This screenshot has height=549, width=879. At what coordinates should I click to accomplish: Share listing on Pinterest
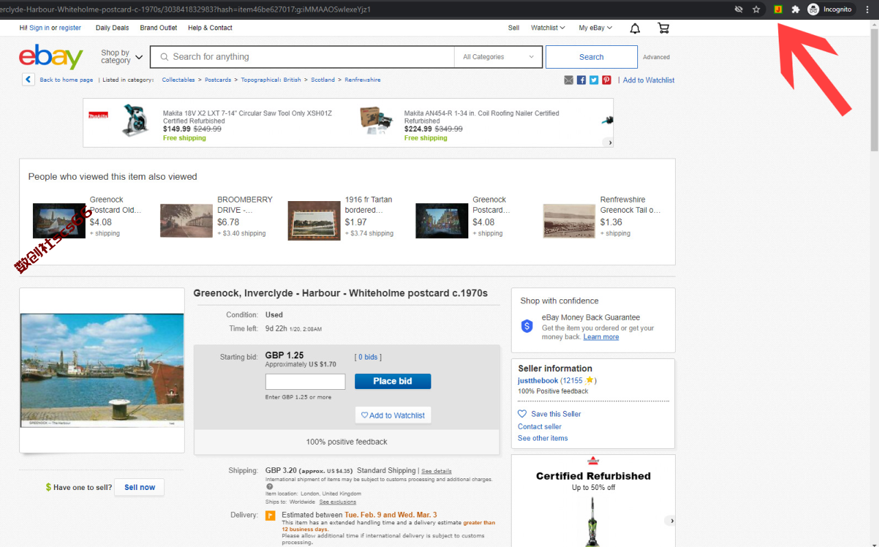(606, 80)
